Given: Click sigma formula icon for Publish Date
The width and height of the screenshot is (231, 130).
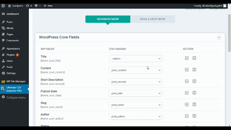Looking at the screenshot, I should [194, 93].
